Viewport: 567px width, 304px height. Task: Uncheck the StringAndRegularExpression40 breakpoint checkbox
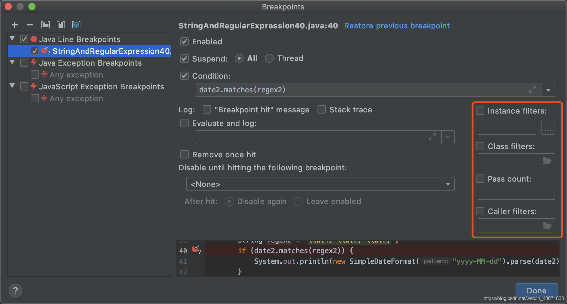tap(35, 51)
